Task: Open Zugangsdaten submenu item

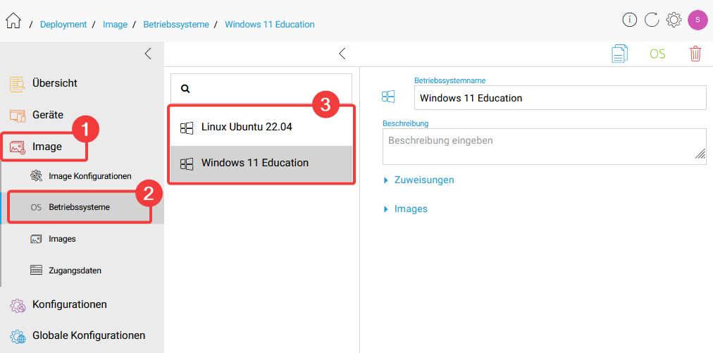Action: pos(75,270)
